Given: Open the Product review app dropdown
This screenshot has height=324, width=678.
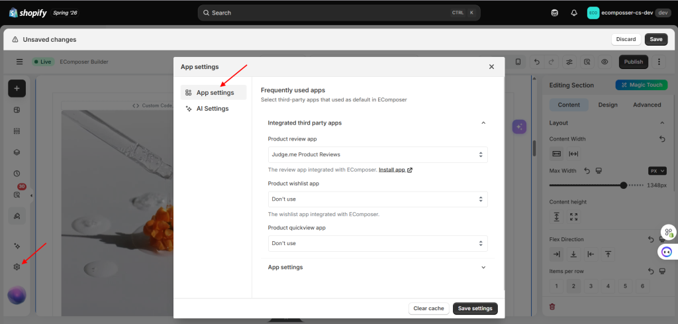Looking at the screenshot, I should (378, 154).
